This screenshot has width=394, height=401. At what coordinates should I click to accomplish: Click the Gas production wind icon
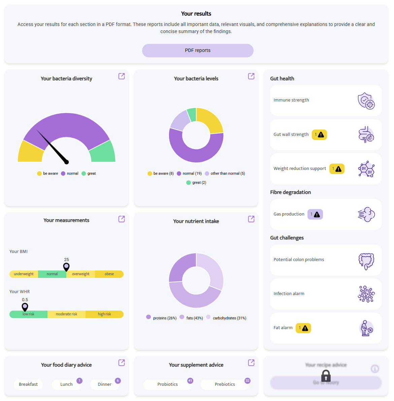coord(367,214)
